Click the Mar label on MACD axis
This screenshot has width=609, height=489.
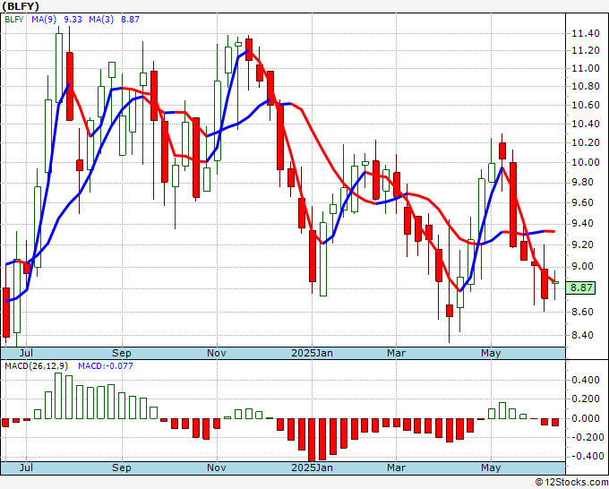point(396,468)
